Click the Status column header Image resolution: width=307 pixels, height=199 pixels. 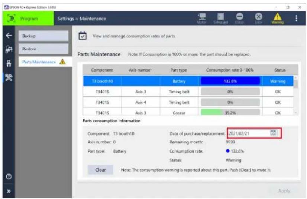(x=280, y=70)
